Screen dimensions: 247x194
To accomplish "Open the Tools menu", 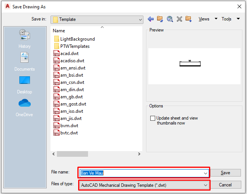I will [230, 19].
